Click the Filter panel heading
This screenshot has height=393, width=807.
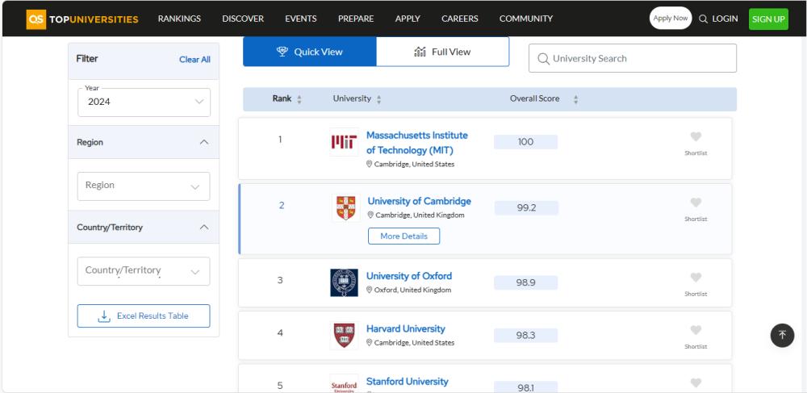87,59
